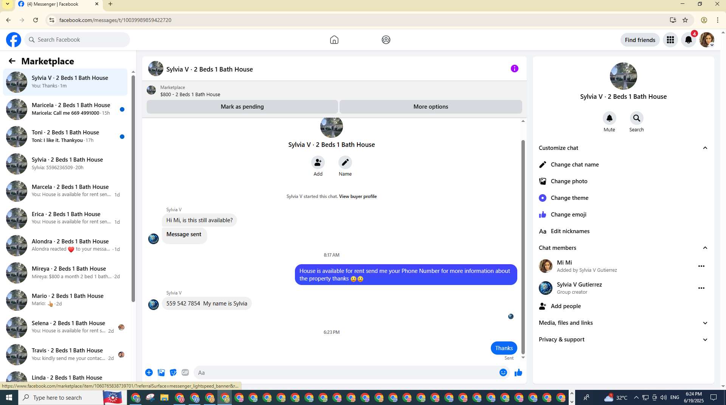Open conversation information icon

click(x=515, y=69)
